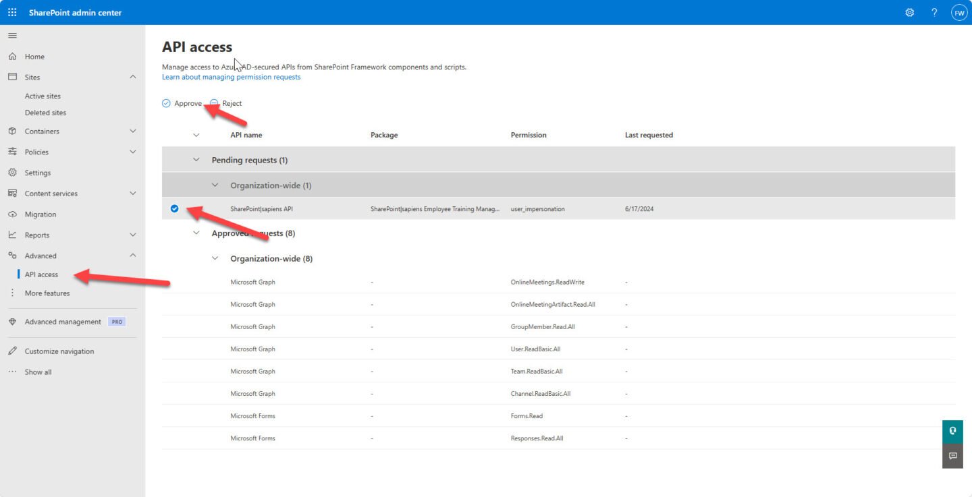Expand the Policies section chevron
This screenshot has width=972, height=497.
[x=132, y=152]
